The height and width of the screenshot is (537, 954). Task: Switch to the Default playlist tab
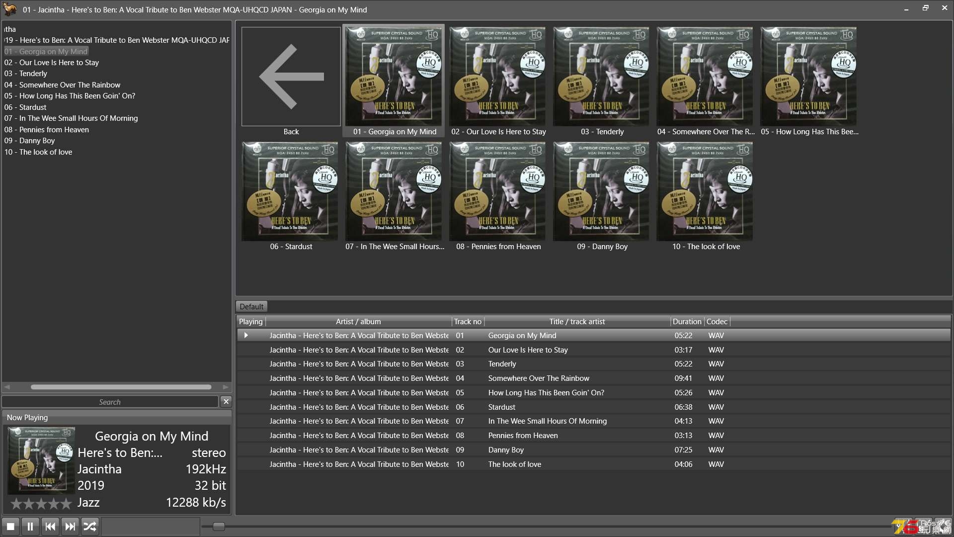pyautogui.click(x=251, y=306)
